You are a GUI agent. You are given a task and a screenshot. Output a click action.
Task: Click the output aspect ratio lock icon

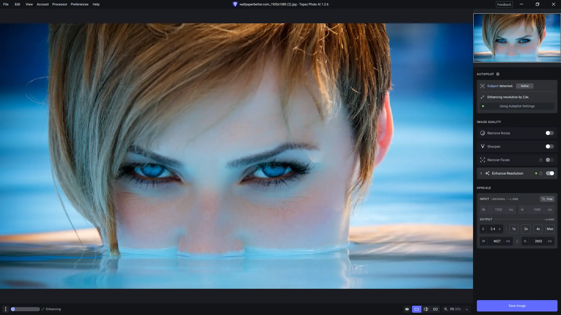pos(517,241)
